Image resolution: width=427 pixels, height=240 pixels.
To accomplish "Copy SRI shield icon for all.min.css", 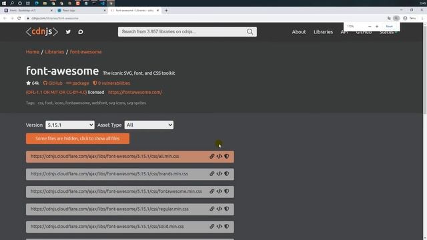I will (227, 156).
